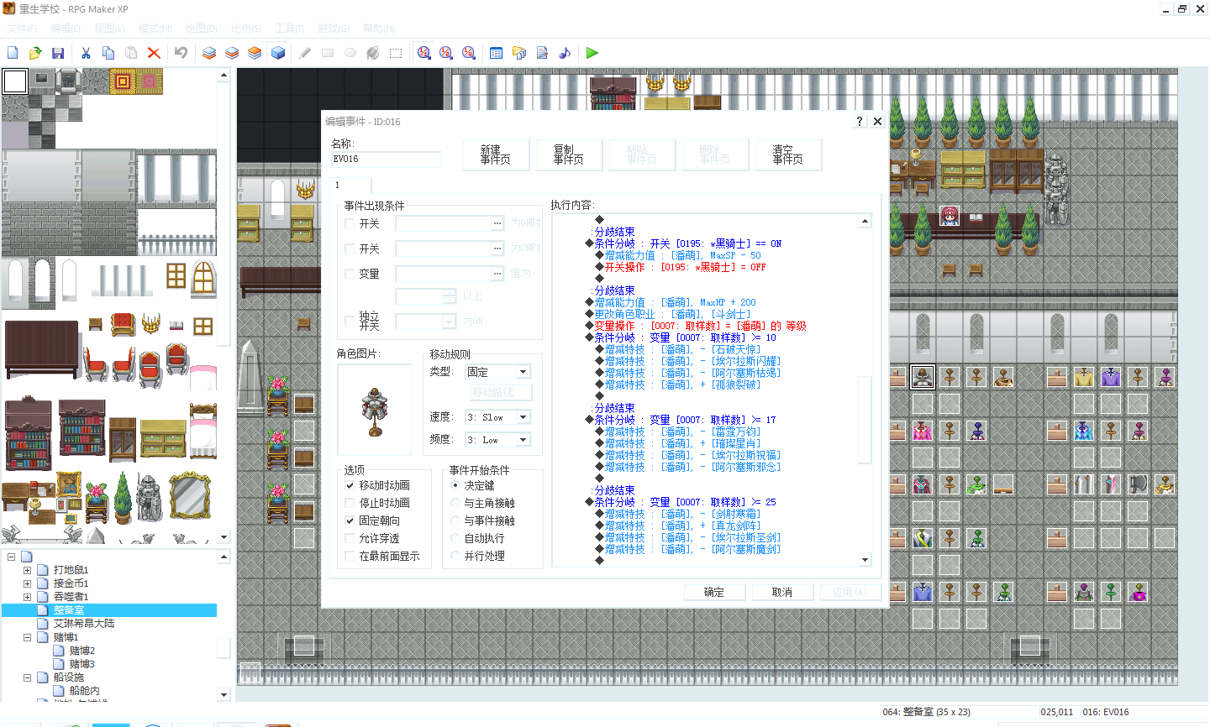
Task: Pick the Ellipse drawing tool
Action: point(350,53)
